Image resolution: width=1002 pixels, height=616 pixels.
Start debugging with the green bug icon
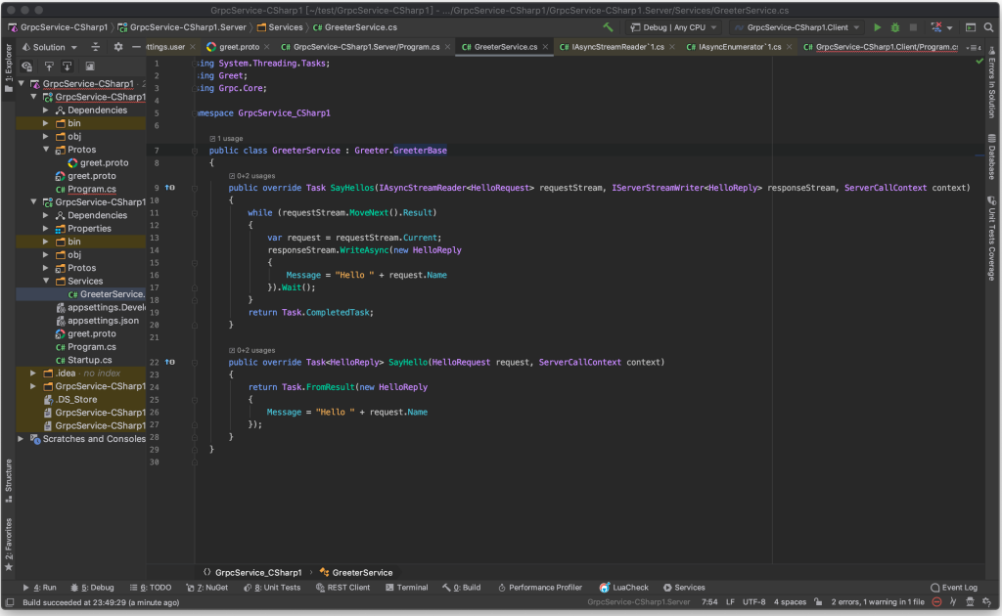coord(895,27)
